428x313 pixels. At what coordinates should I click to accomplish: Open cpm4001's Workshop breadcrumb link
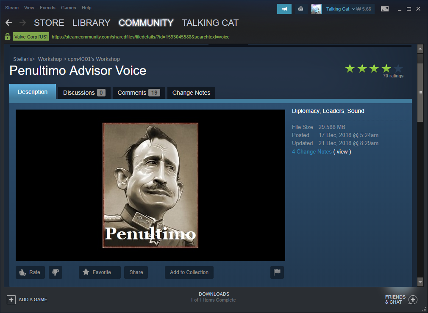coord(94,59)
